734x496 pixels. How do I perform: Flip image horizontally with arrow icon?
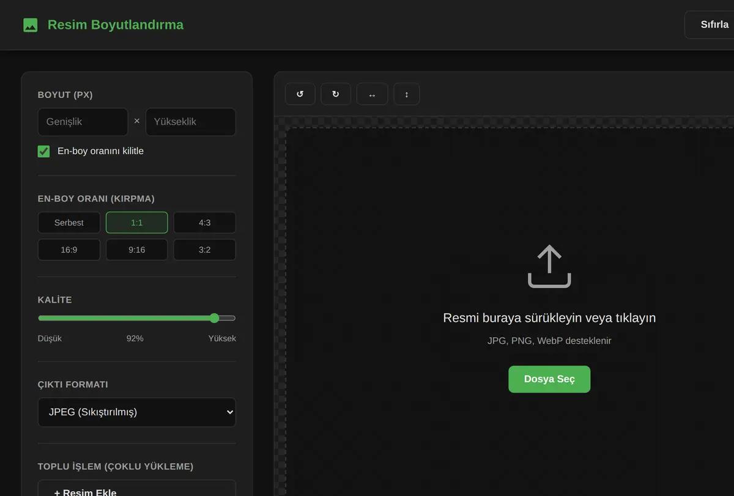372,94
